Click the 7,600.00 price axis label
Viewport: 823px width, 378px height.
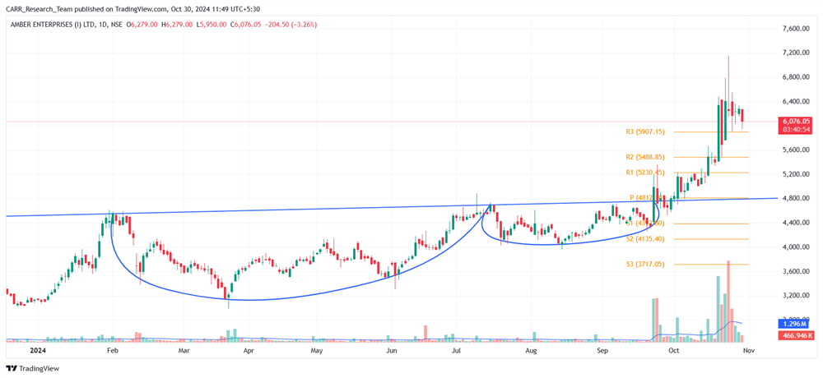(796, 29)
